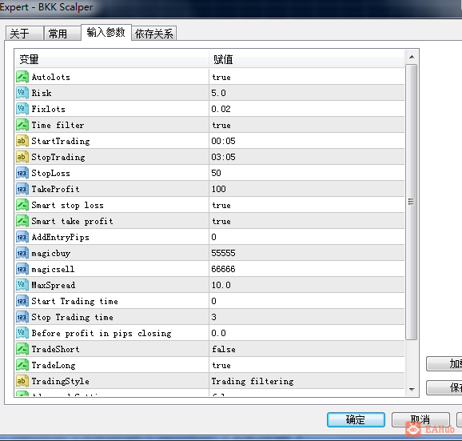Click the StopLoss integer type icon

22,173
